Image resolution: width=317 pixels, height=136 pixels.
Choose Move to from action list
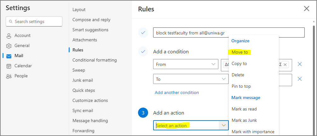(x=240, y=52)
